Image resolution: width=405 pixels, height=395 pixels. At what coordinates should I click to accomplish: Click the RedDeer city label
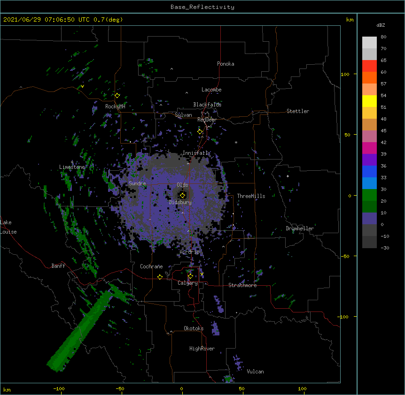[207, 120]
